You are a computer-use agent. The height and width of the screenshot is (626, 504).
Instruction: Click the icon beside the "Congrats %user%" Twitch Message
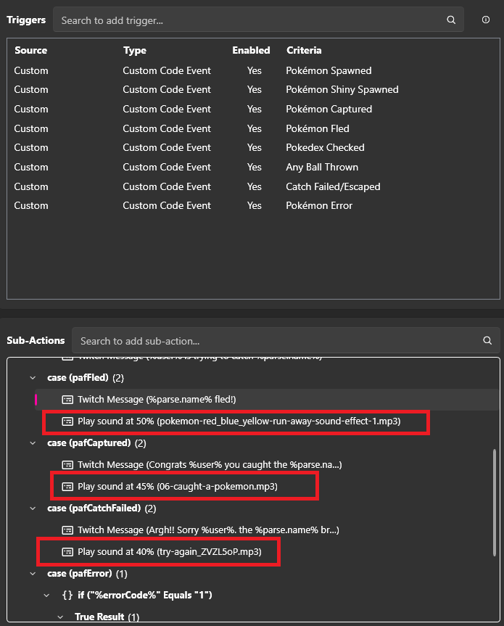click(67, 465)
